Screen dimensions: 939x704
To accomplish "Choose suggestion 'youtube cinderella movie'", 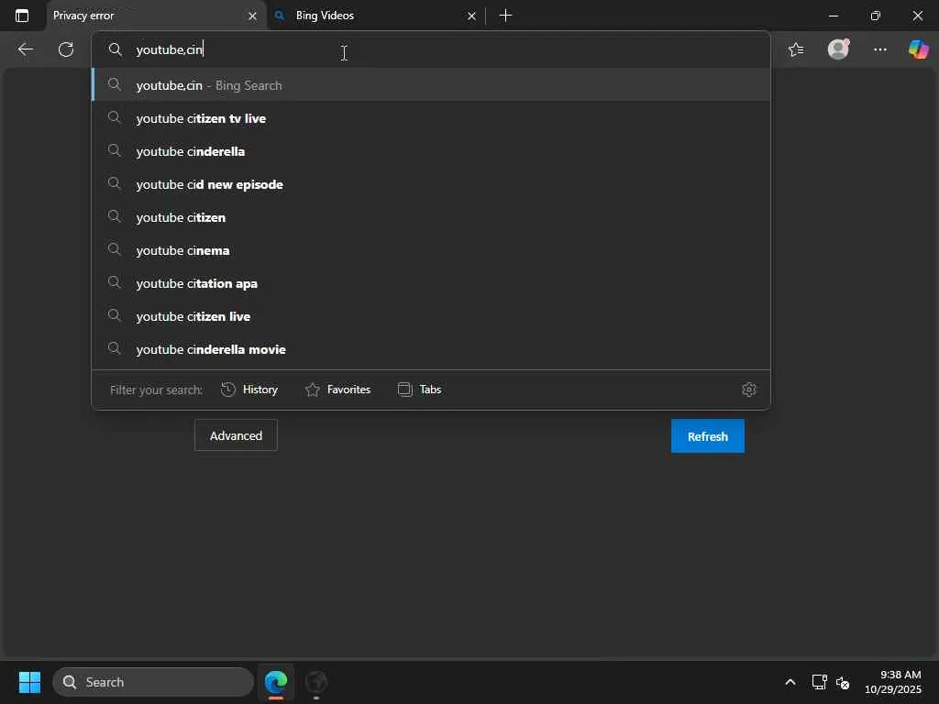I will [x=431, y=349].
